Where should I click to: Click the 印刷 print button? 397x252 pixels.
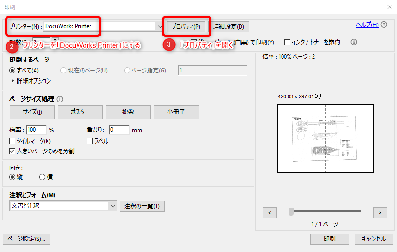[329, 239]
